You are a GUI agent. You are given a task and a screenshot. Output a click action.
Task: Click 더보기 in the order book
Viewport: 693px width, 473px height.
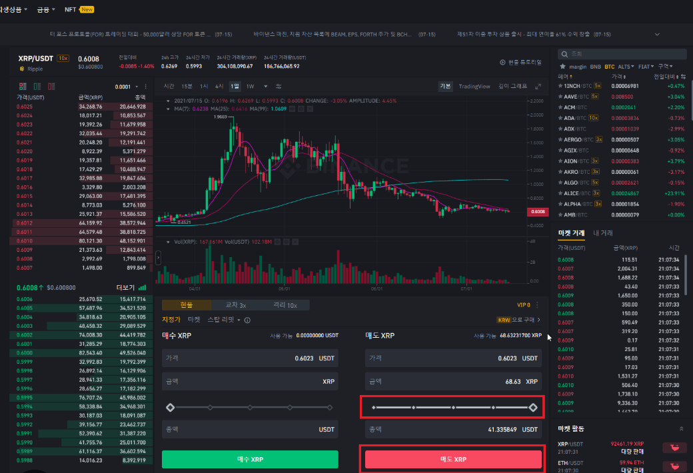[x=125, y=288]
